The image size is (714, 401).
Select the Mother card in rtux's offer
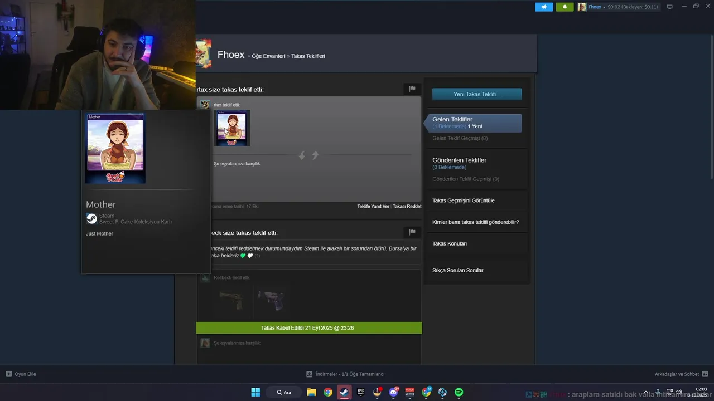pyautogui.click(x=232, y=128)
